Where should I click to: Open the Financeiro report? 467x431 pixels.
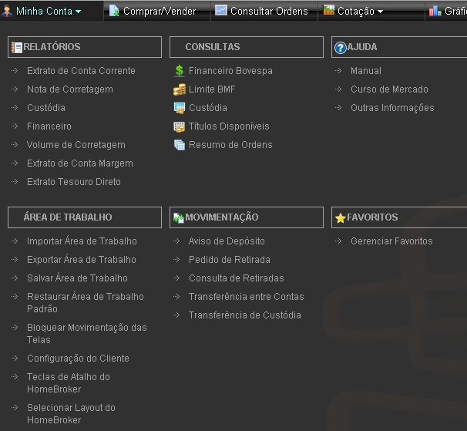(x=49, y=126)
